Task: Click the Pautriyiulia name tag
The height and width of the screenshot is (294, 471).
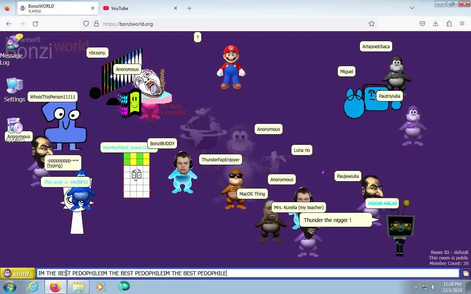Action: [x=389, y=96]
